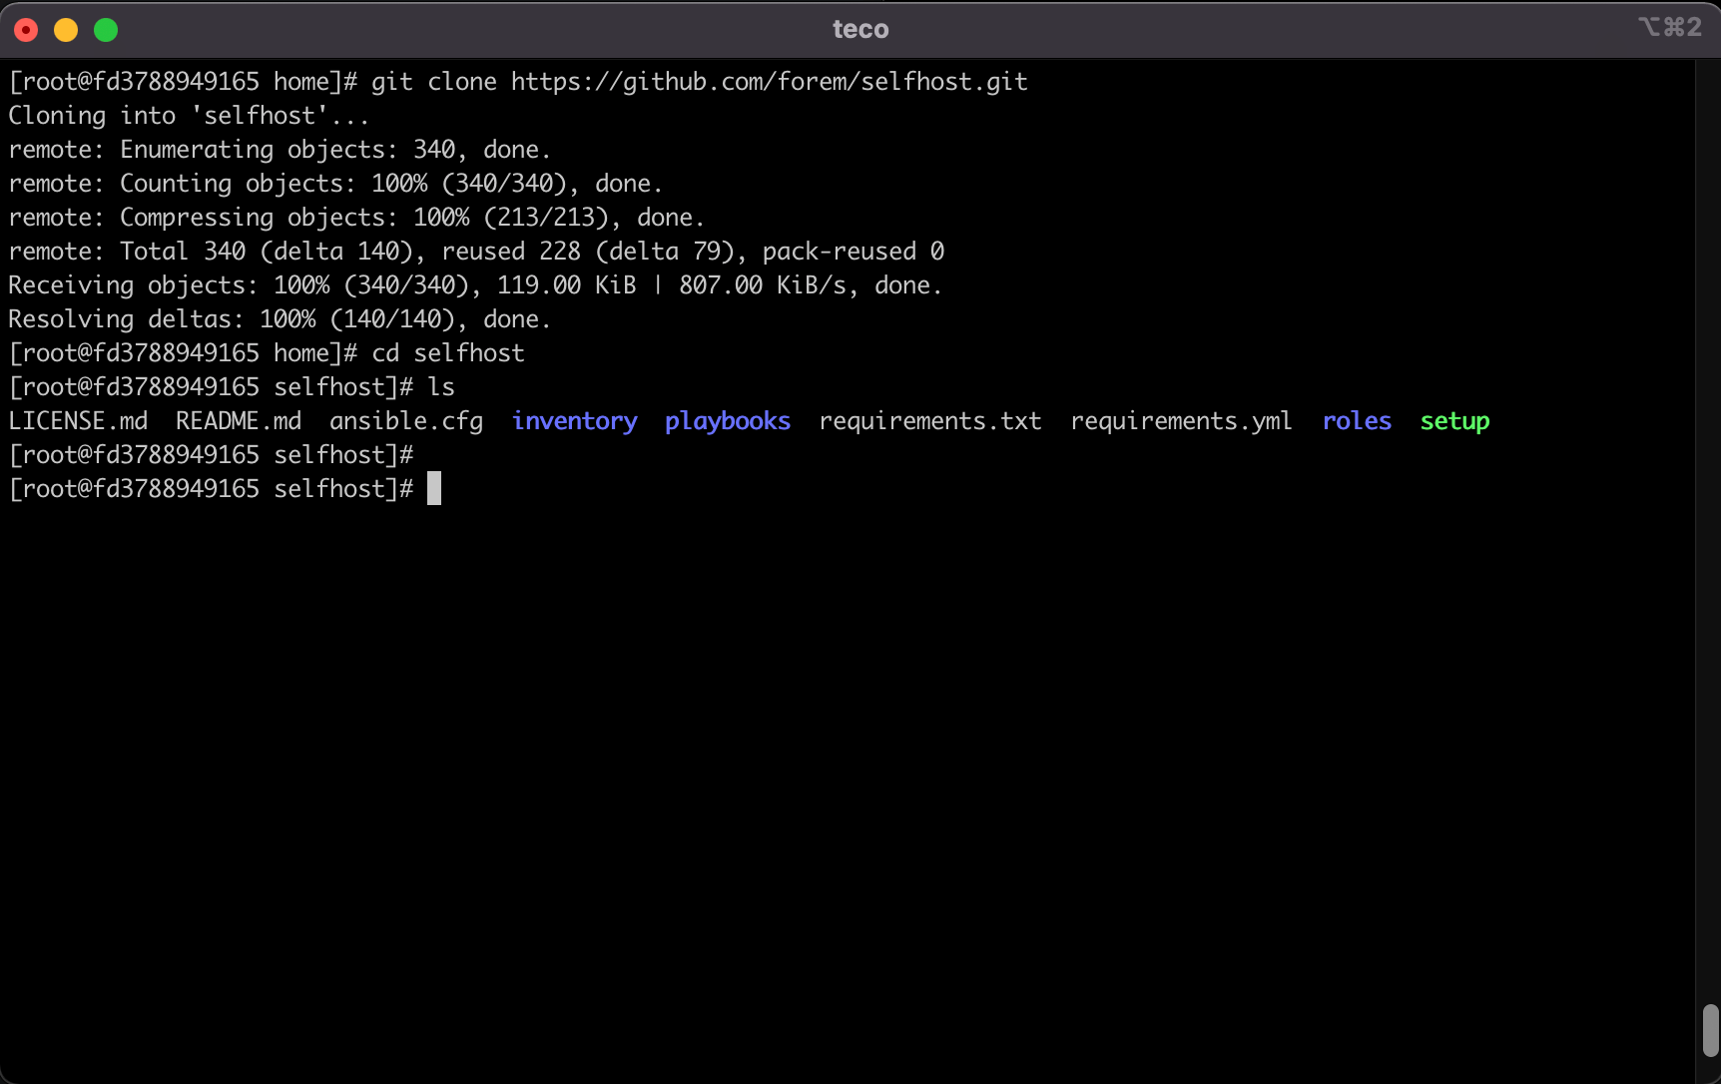Click the git clone command text
Image resolution: width=1721 pixels, height=1084 pixels.
[433, 81]
